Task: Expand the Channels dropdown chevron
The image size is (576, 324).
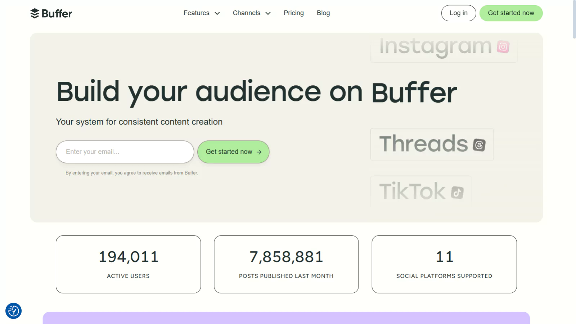Action: point(268,13)
